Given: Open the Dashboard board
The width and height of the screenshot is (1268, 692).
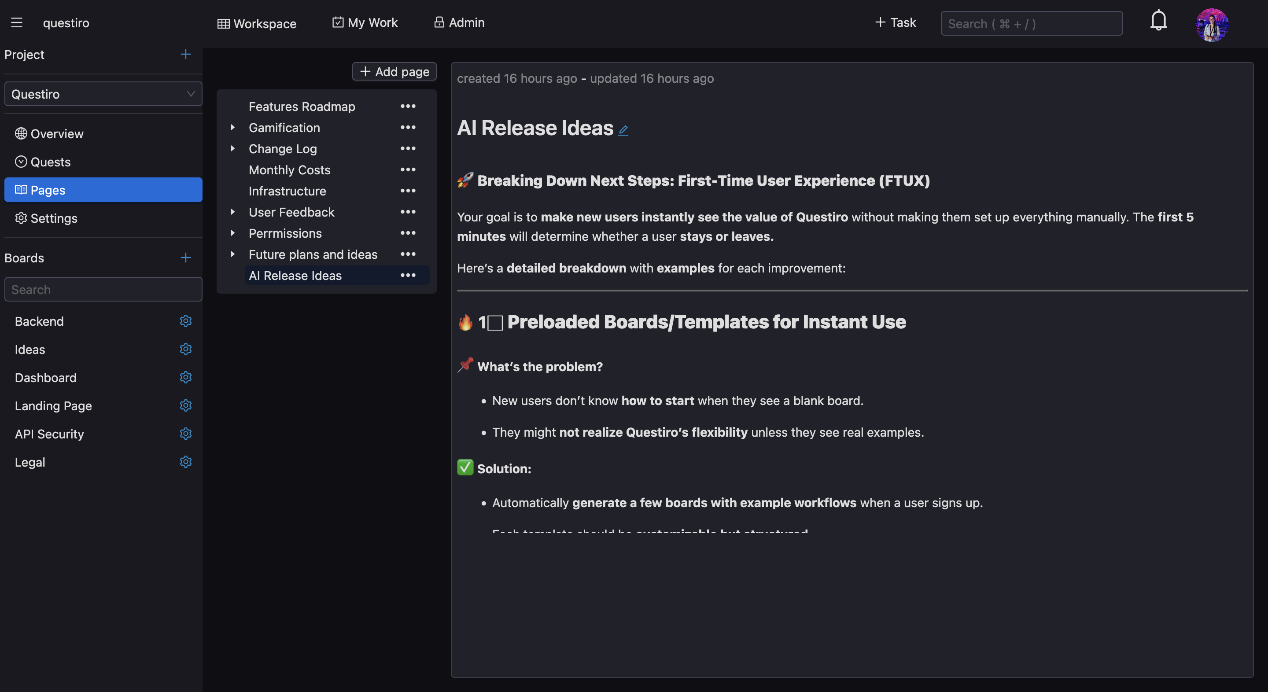Looking at the screenshot, I should point(46,378).
